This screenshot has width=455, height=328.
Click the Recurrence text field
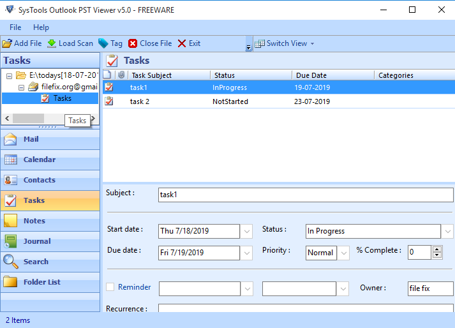[x=306, y=308]
